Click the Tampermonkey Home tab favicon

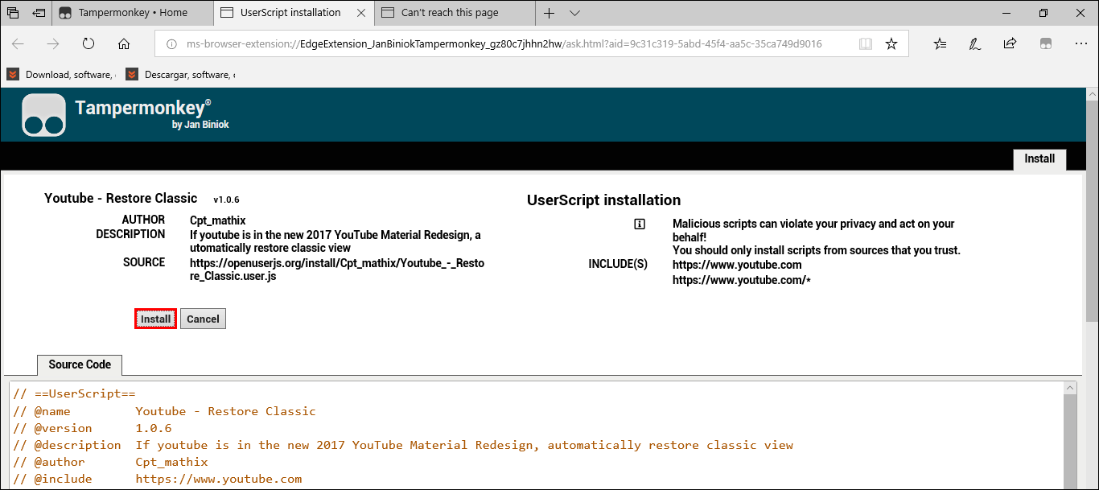pos(65,13)
